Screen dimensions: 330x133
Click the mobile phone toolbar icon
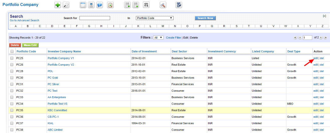91,5
